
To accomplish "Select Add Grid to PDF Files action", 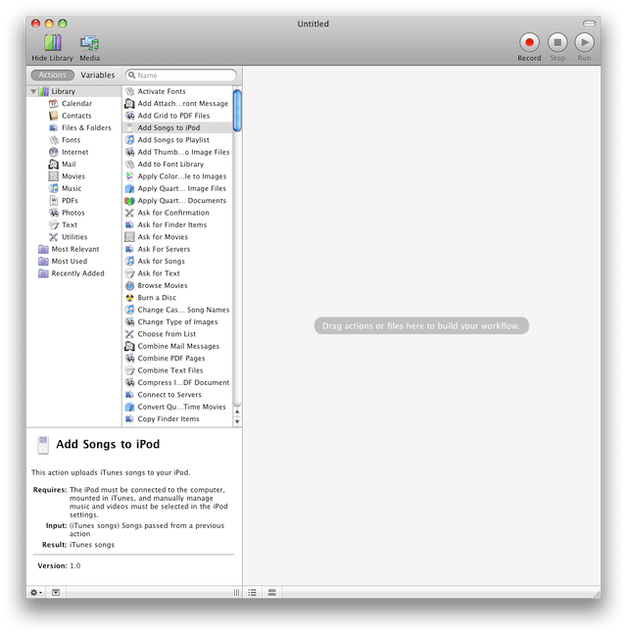I will 177,116.
